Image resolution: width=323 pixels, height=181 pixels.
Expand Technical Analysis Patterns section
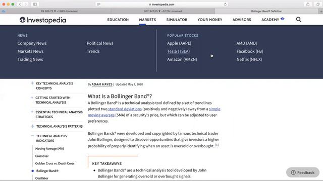32,126
